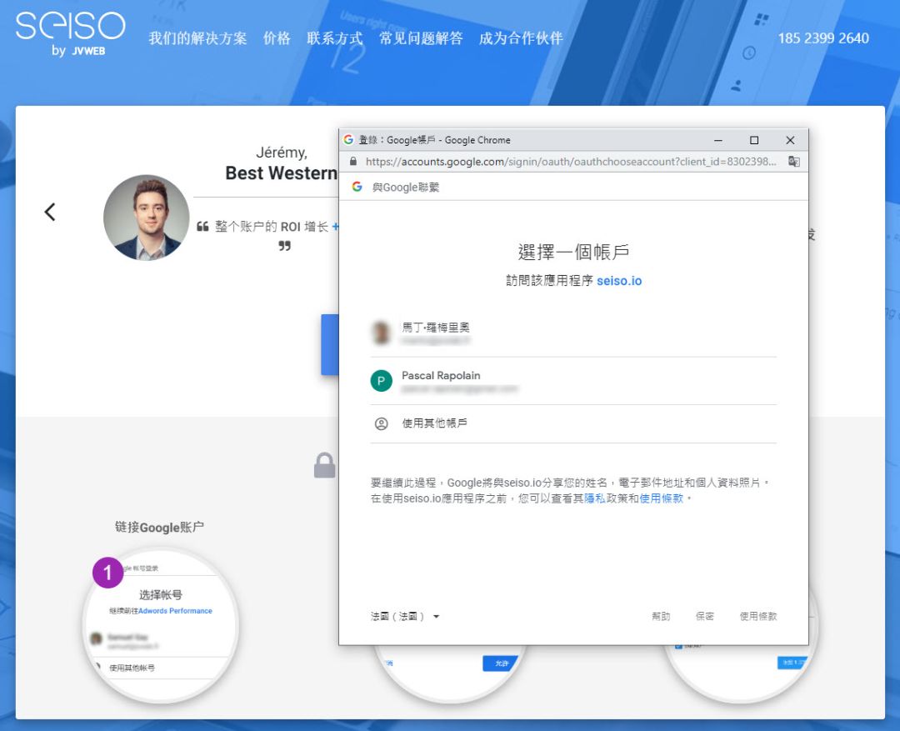Click the gray padlock icon on the page
Viewport: 900px width, 731px height.
click(325, 465)
